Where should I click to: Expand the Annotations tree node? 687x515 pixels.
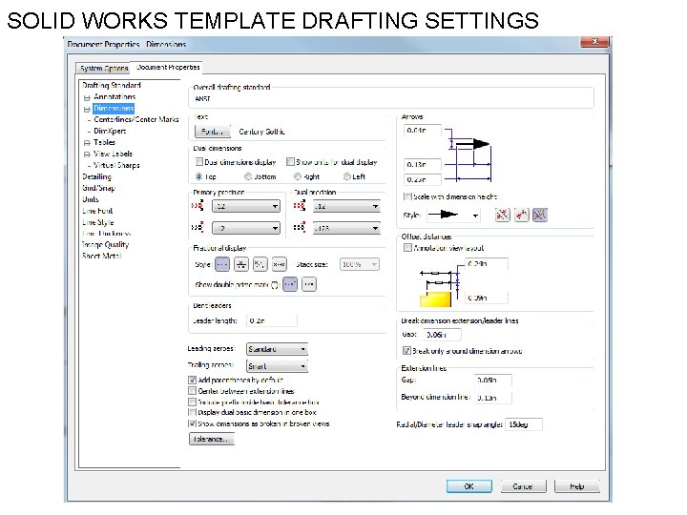tap(87, 97)
